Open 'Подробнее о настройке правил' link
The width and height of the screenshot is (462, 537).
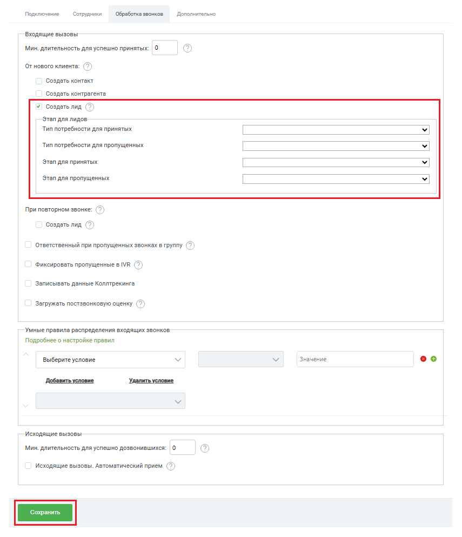[70, 340]
